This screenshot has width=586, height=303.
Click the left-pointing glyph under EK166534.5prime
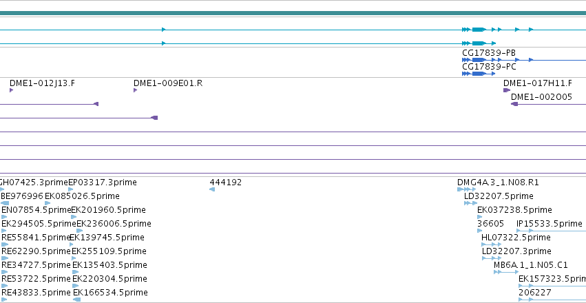click(77, 300)
